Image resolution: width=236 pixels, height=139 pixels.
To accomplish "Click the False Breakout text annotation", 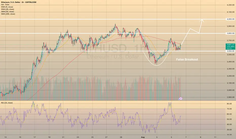I will pyautogui.click(x=187, y=59).
